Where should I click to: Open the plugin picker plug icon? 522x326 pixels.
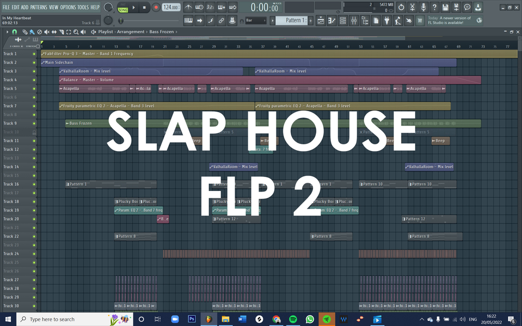pos(387,21)
